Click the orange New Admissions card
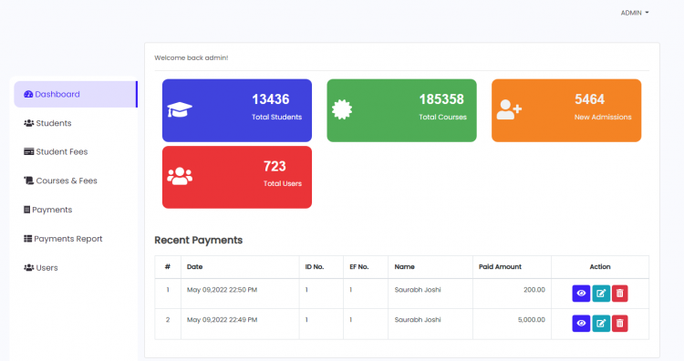This screenshot has height=361, width=684. [x=566, y=110]
